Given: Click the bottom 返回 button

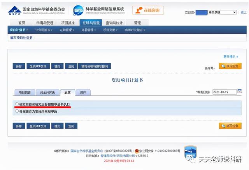Looking at the screenshot, I should click(x=71, y=126).
